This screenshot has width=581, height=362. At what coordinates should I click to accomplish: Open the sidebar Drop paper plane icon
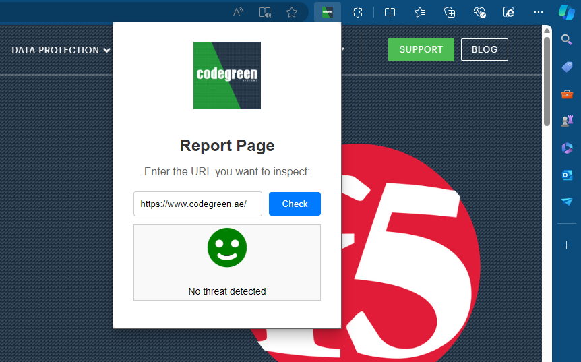(x=567, y=201)
